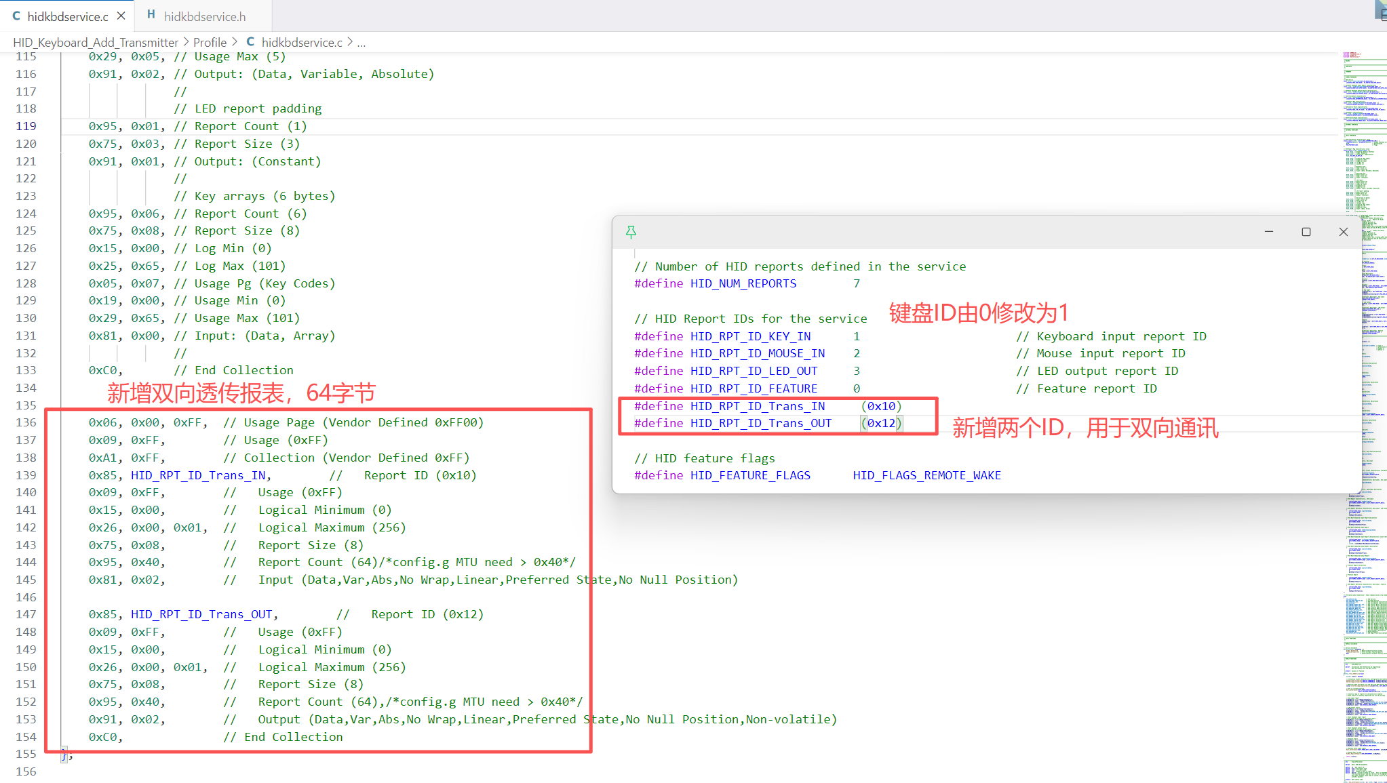1387x783 pixels.
Task: Close the hidkbdservice.c editor tab
Action: (121, 16)
